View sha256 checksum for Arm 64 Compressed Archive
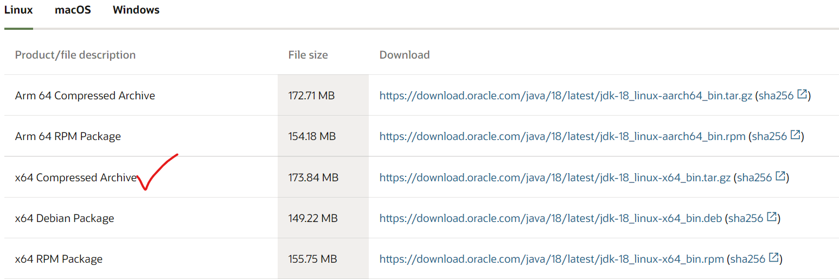Image resolution: width=839 pixels, height=279 pixels. coord(776,96)
